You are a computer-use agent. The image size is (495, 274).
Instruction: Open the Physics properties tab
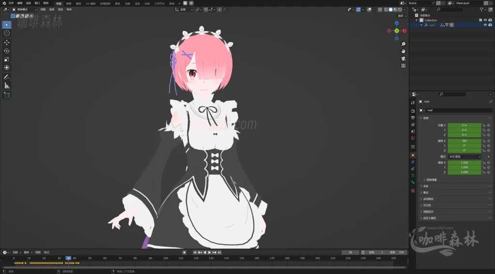413,162
